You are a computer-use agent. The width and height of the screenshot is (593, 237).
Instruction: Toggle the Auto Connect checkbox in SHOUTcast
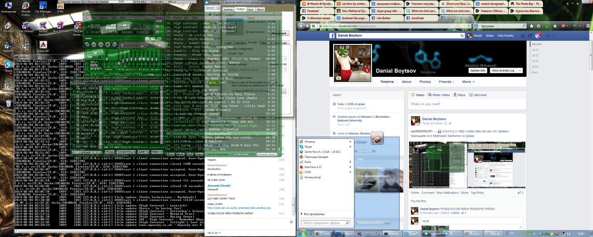click(x=247, y=32)
